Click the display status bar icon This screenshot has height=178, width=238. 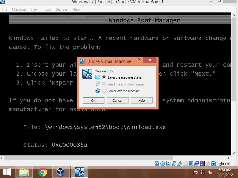coord(191,164)
